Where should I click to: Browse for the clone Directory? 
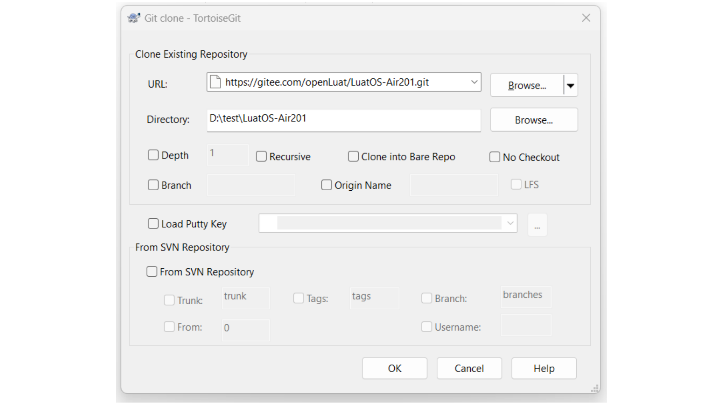tap(533, 120)
